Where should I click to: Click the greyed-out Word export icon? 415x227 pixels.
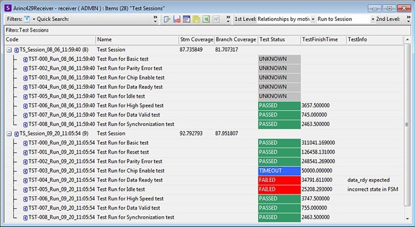click(216, 19)
